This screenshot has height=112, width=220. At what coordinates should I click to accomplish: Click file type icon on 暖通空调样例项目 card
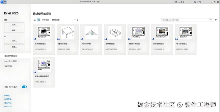(x=35, y=72)
